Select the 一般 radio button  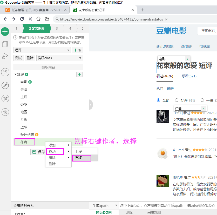point(202,100)
